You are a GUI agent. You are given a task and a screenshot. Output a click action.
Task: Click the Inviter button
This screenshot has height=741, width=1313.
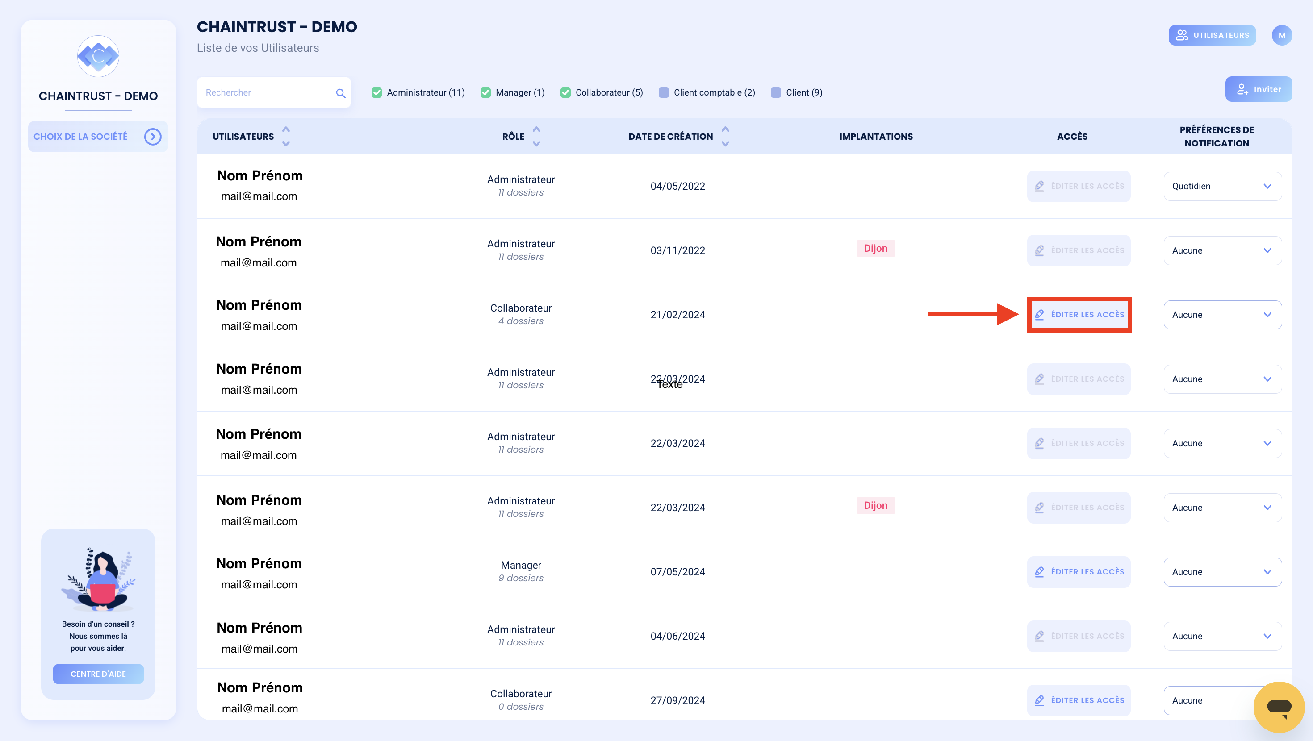click(x=1259, y=89)
